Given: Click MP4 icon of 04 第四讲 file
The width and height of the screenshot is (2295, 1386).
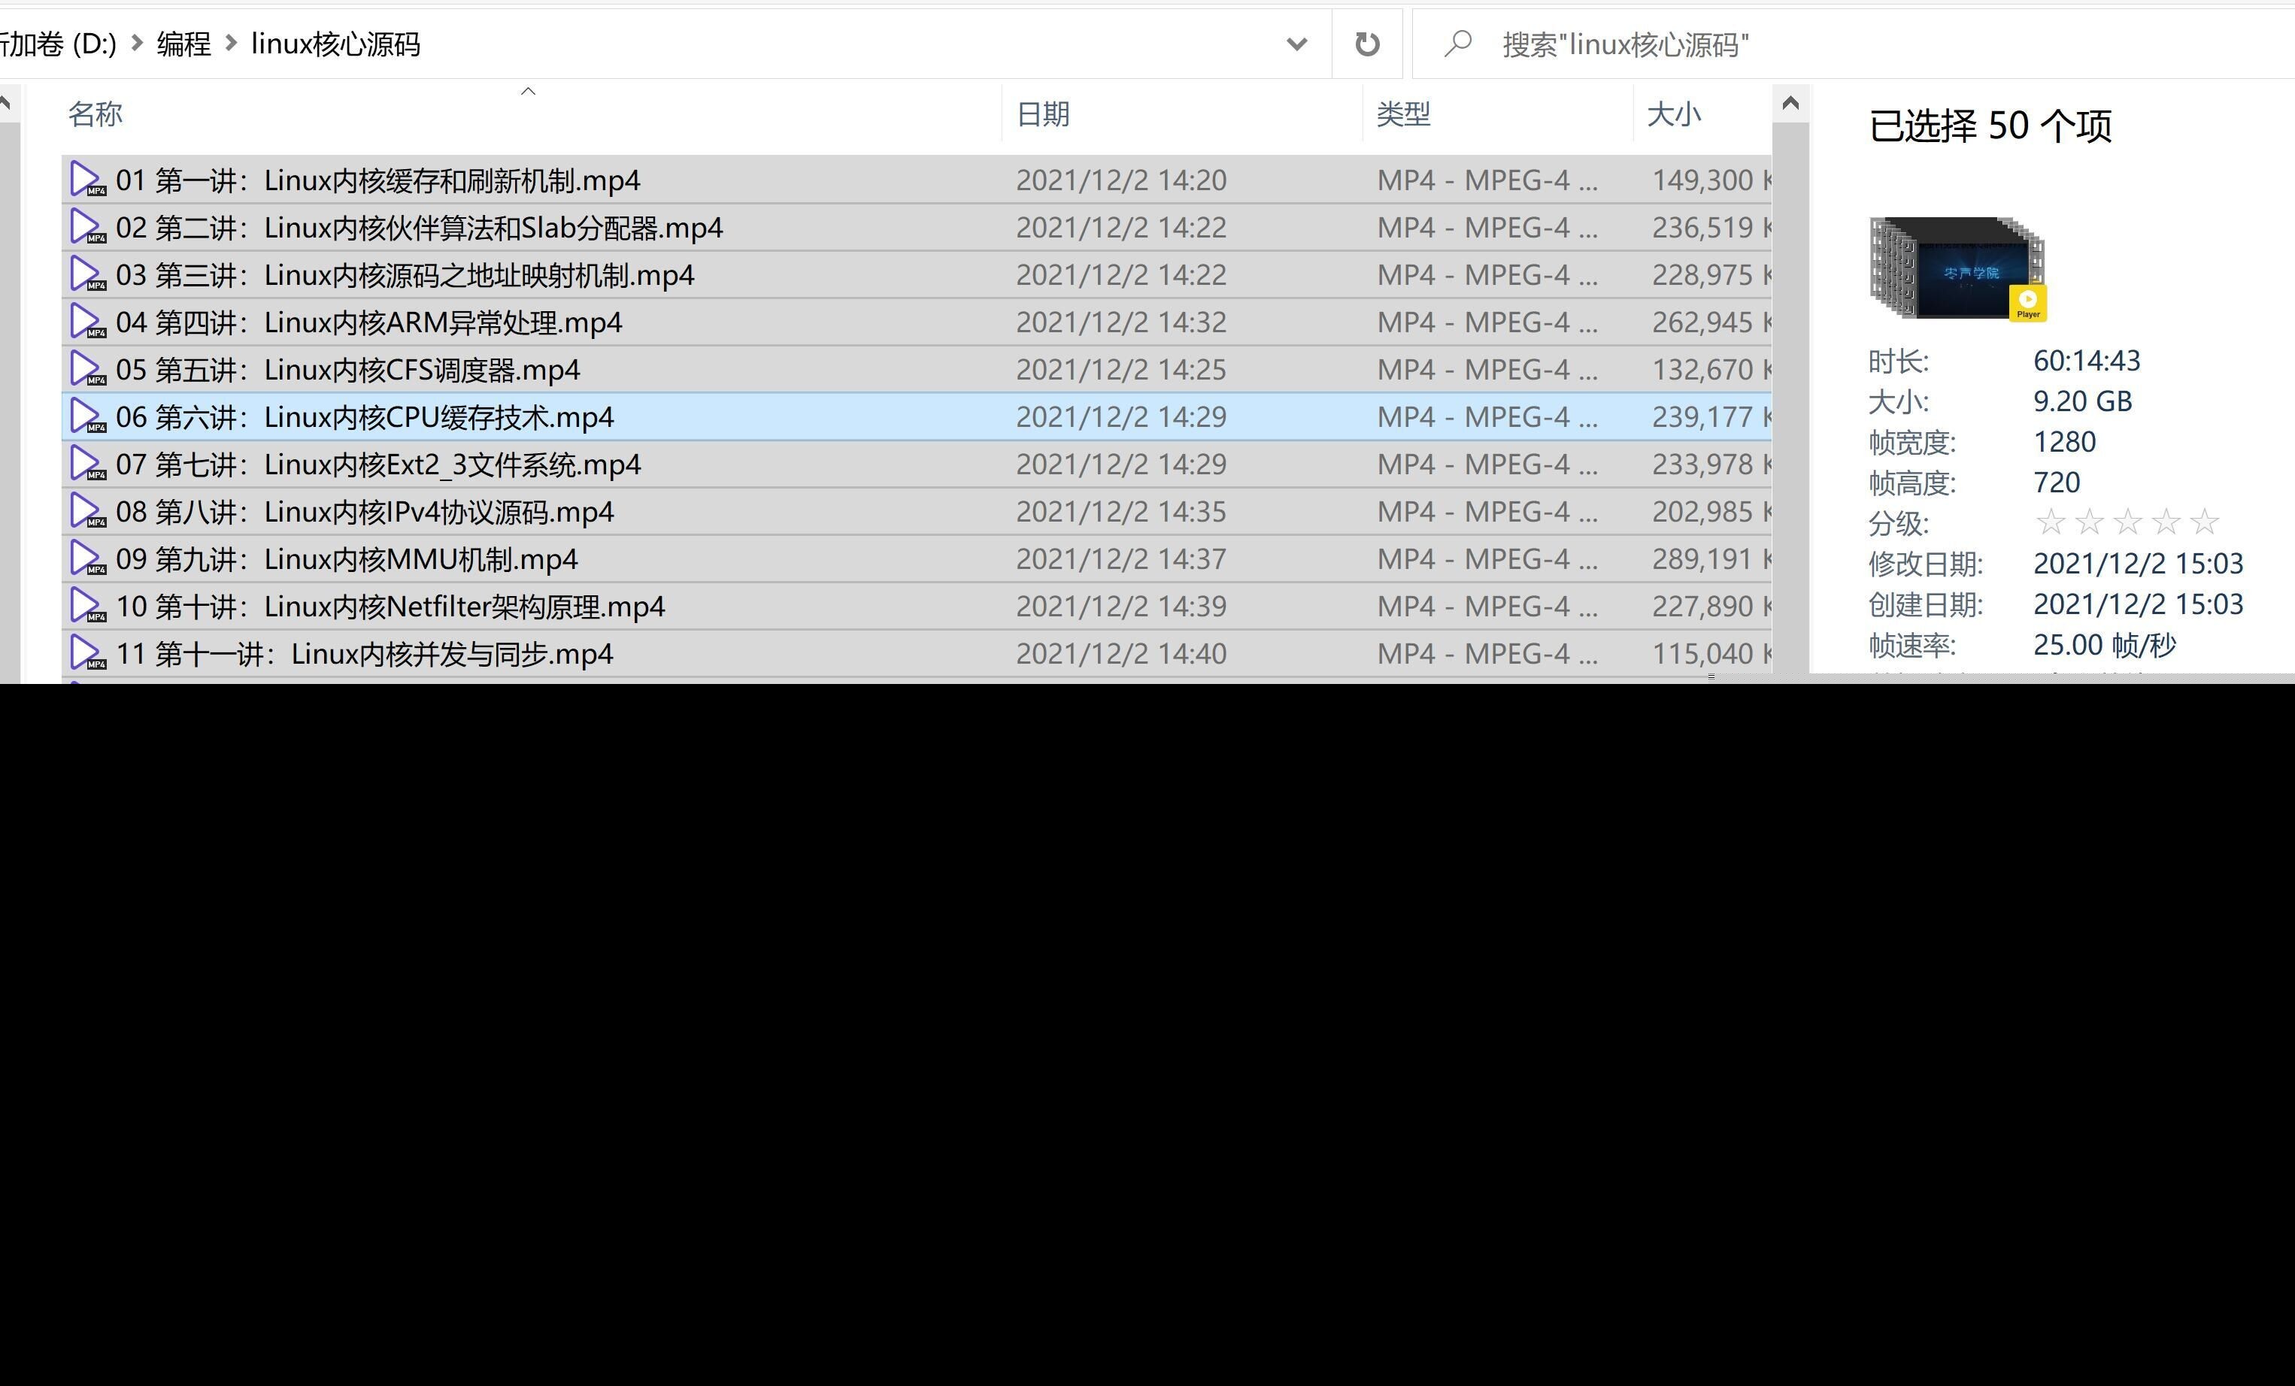Looking at the screenshot, I should pos(87,322).
